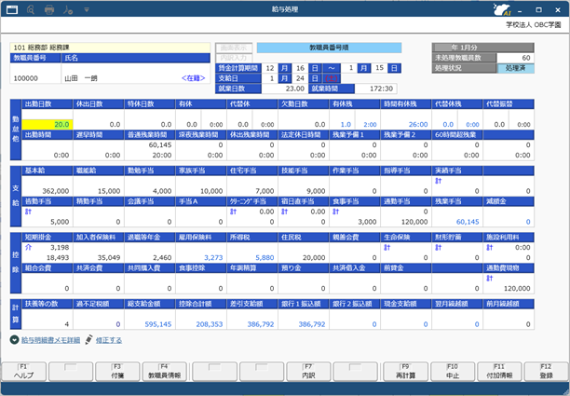Open F11 付加情報 button

pos(499,371)
